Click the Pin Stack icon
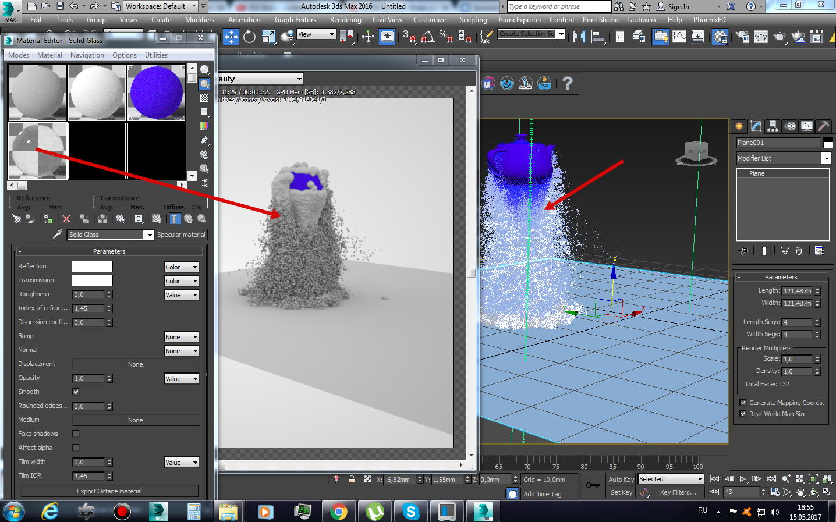This screenshot has height=522, width=836. coord(744,251)
